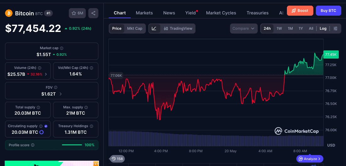
Task: Open the share icon button
Action: point(93,13)
